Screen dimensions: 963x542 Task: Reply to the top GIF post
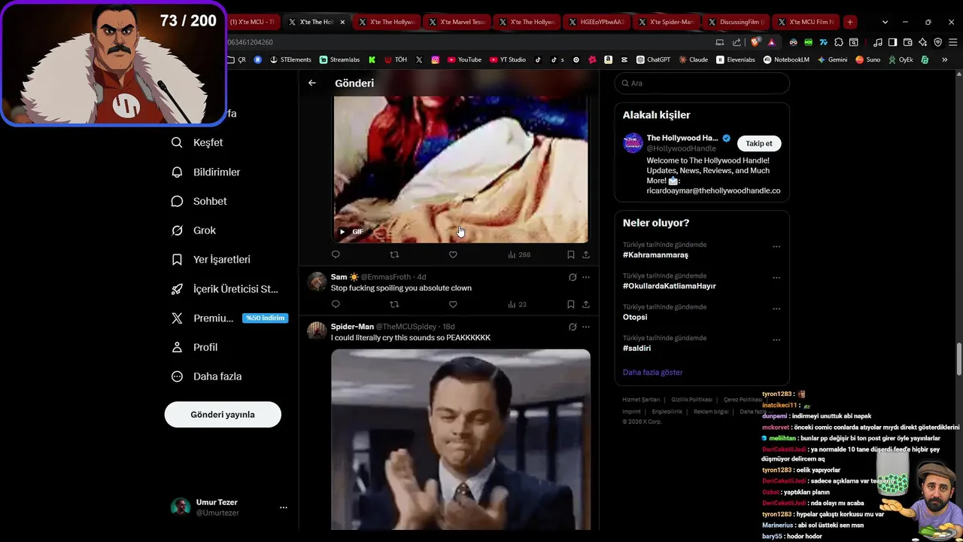(336, 254)
